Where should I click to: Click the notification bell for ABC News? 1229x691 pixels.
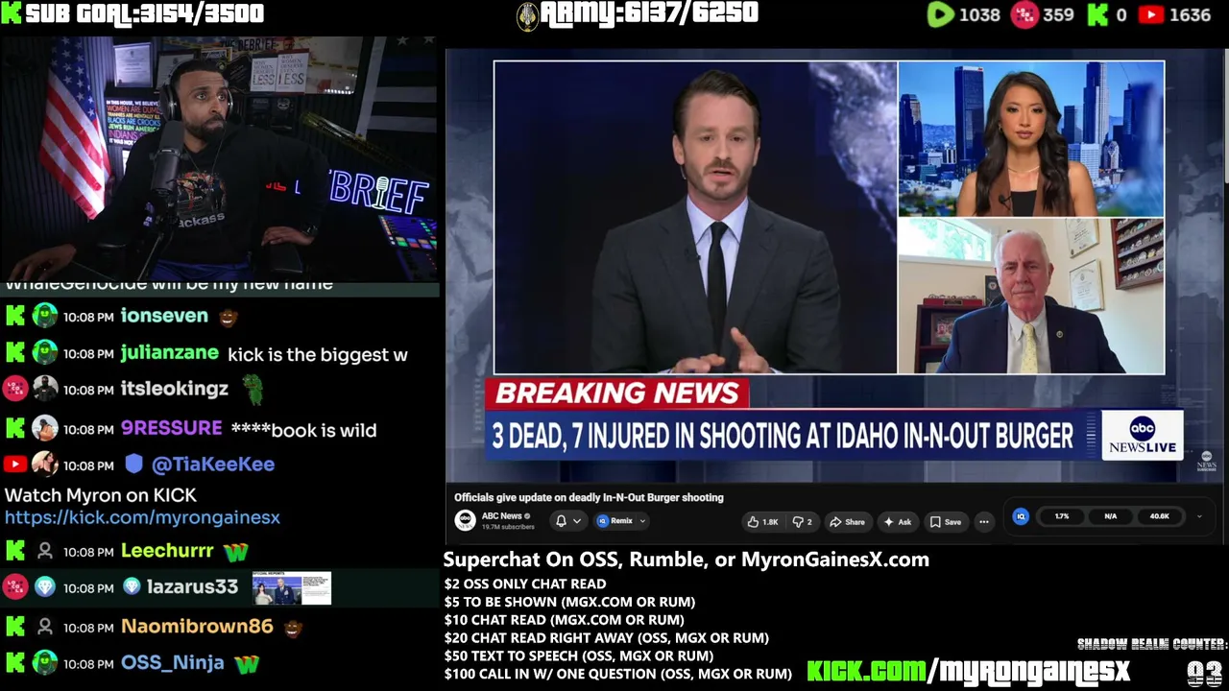[x=561, y=521]
